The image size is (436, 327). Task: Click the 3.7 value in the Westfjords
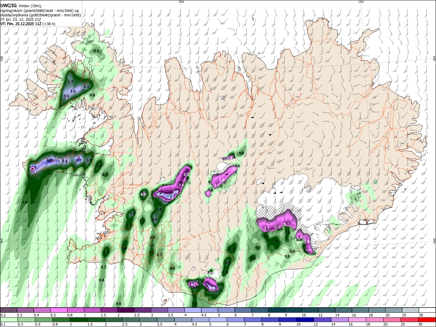click(71, 82)
